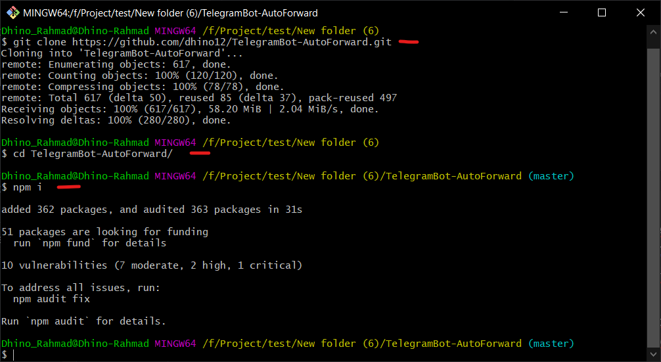Click the scrollbar down arrow
661x362 pixels.
654,355
